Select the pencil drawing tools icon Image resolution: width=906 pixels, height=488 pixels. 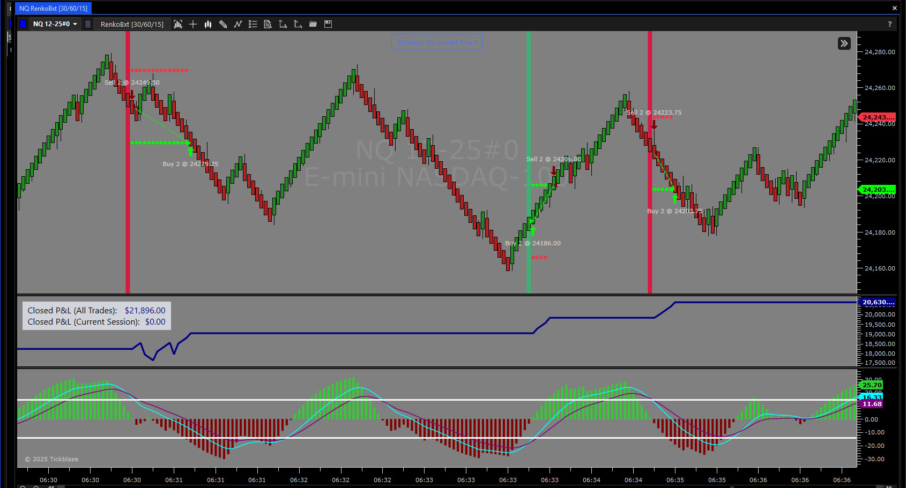[x=223, y=24]
